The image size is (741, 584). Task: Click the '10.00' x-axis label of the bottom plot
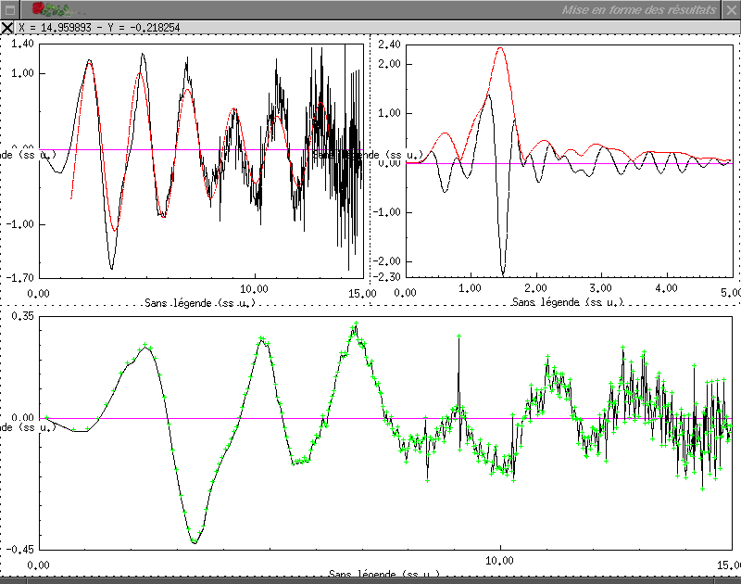[499, 561]
